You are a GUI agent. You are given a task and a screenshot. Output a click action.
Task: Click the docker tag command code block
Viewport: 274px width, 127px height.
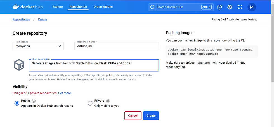(x=212, y=52)
